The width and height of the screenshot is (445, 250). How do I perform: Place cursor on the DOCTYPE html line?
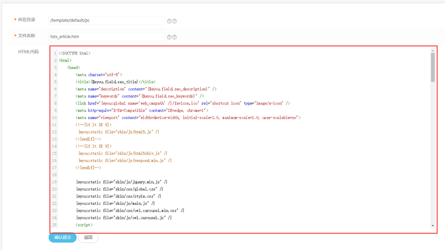pyautogui.click(x=75, y=53)
